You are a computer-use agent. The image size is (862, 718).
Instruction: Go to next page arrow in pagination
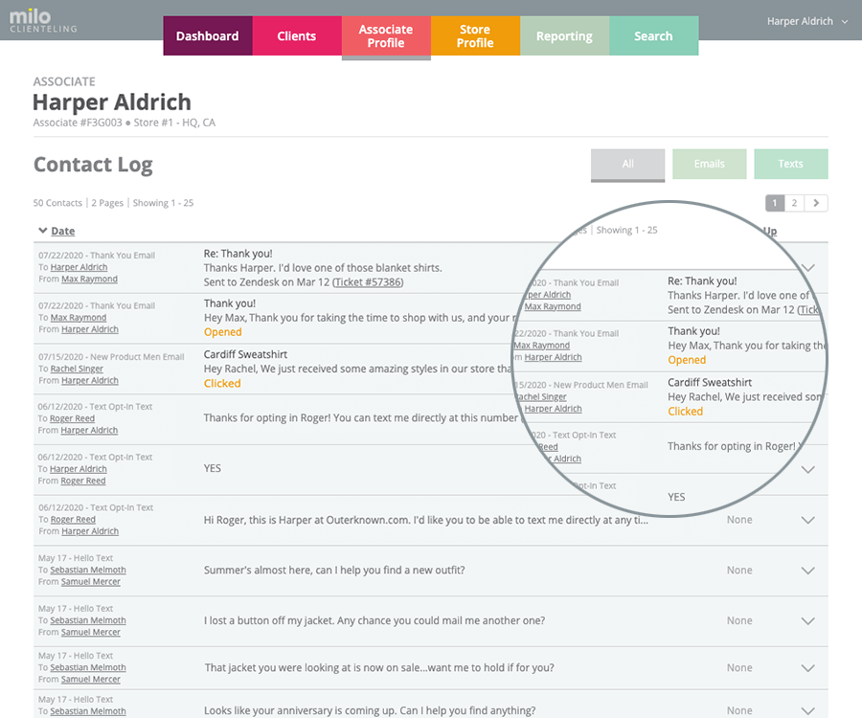pyautogui.click(x=816, y=203)
